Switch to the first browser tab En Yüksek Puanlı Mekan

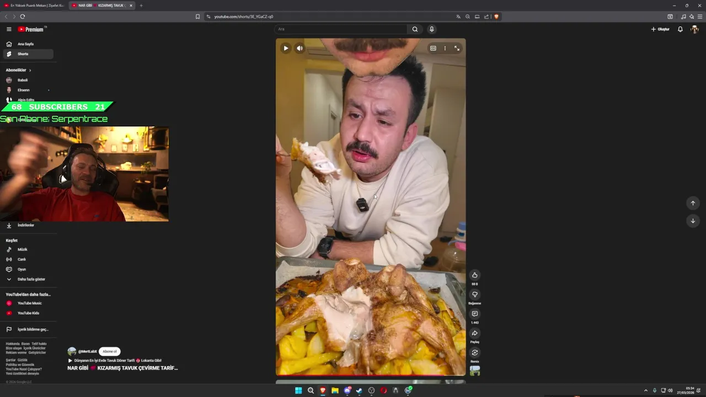(x=34, y=6)
